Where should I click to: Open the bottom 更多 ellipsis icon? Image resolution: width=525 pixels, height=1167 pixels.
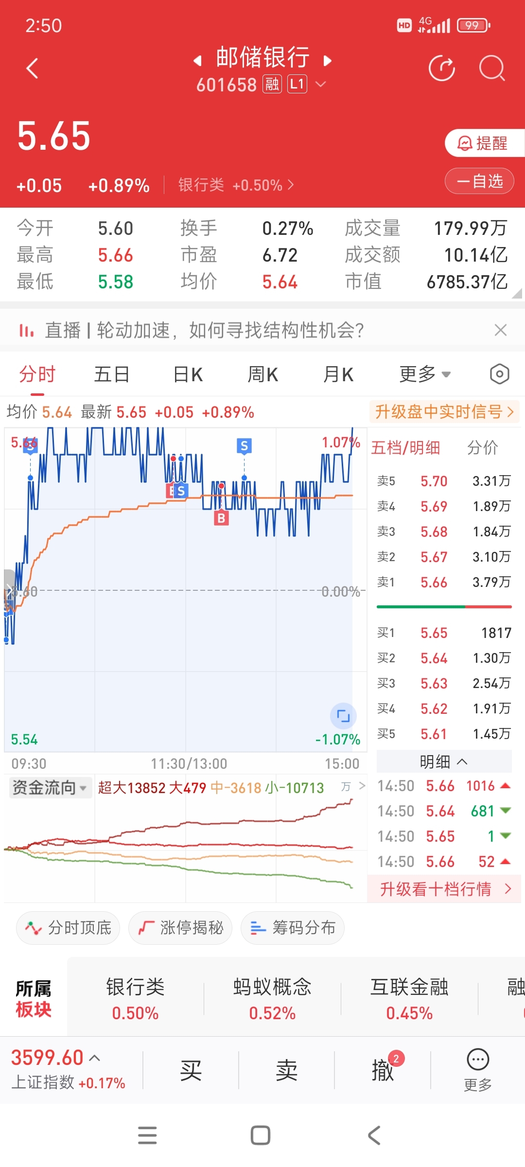click(x=478, y=1070)
